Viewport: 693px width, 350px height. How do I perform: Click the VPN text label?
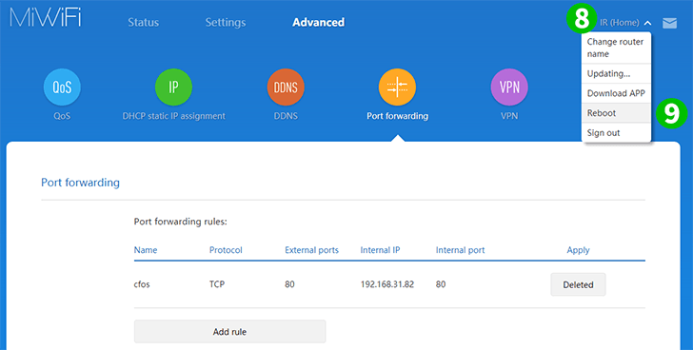click(x=509, y=116)
